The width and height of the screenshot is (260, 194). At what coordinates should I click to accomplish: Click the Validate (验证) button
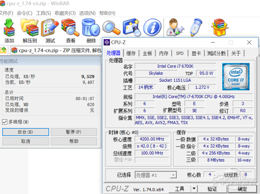[x=212, y=189]
